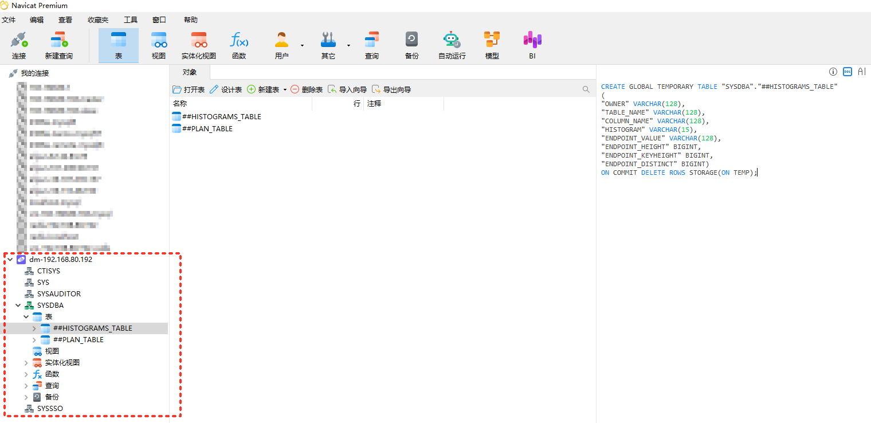
Task: Open the Model toolbar icon
Action: click(x=492, y=40)
